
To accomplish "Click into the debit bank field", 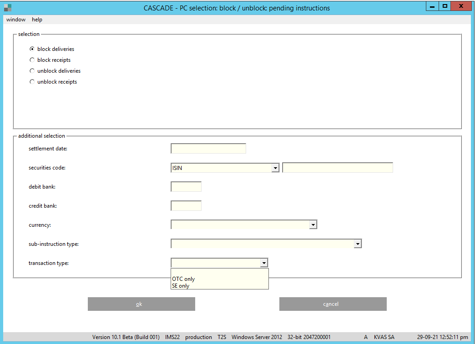I will [x=186, y=187].
